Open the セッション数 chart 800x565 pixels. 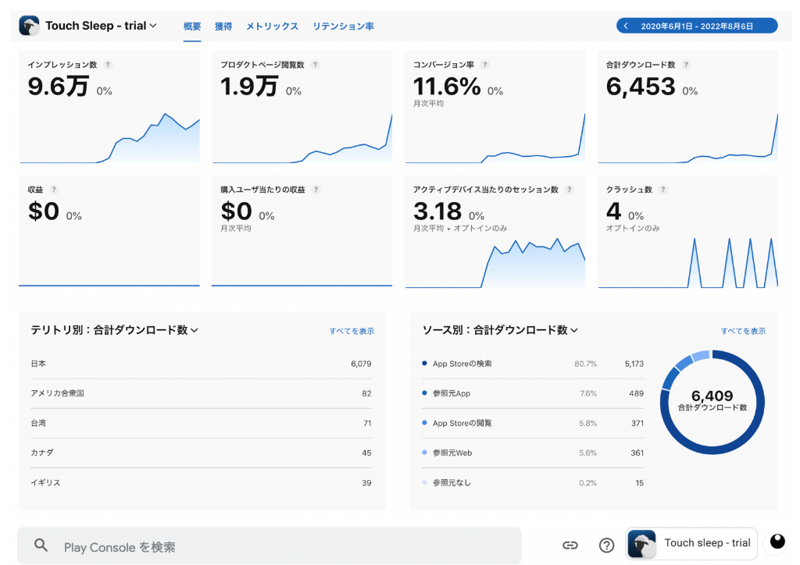495,262
